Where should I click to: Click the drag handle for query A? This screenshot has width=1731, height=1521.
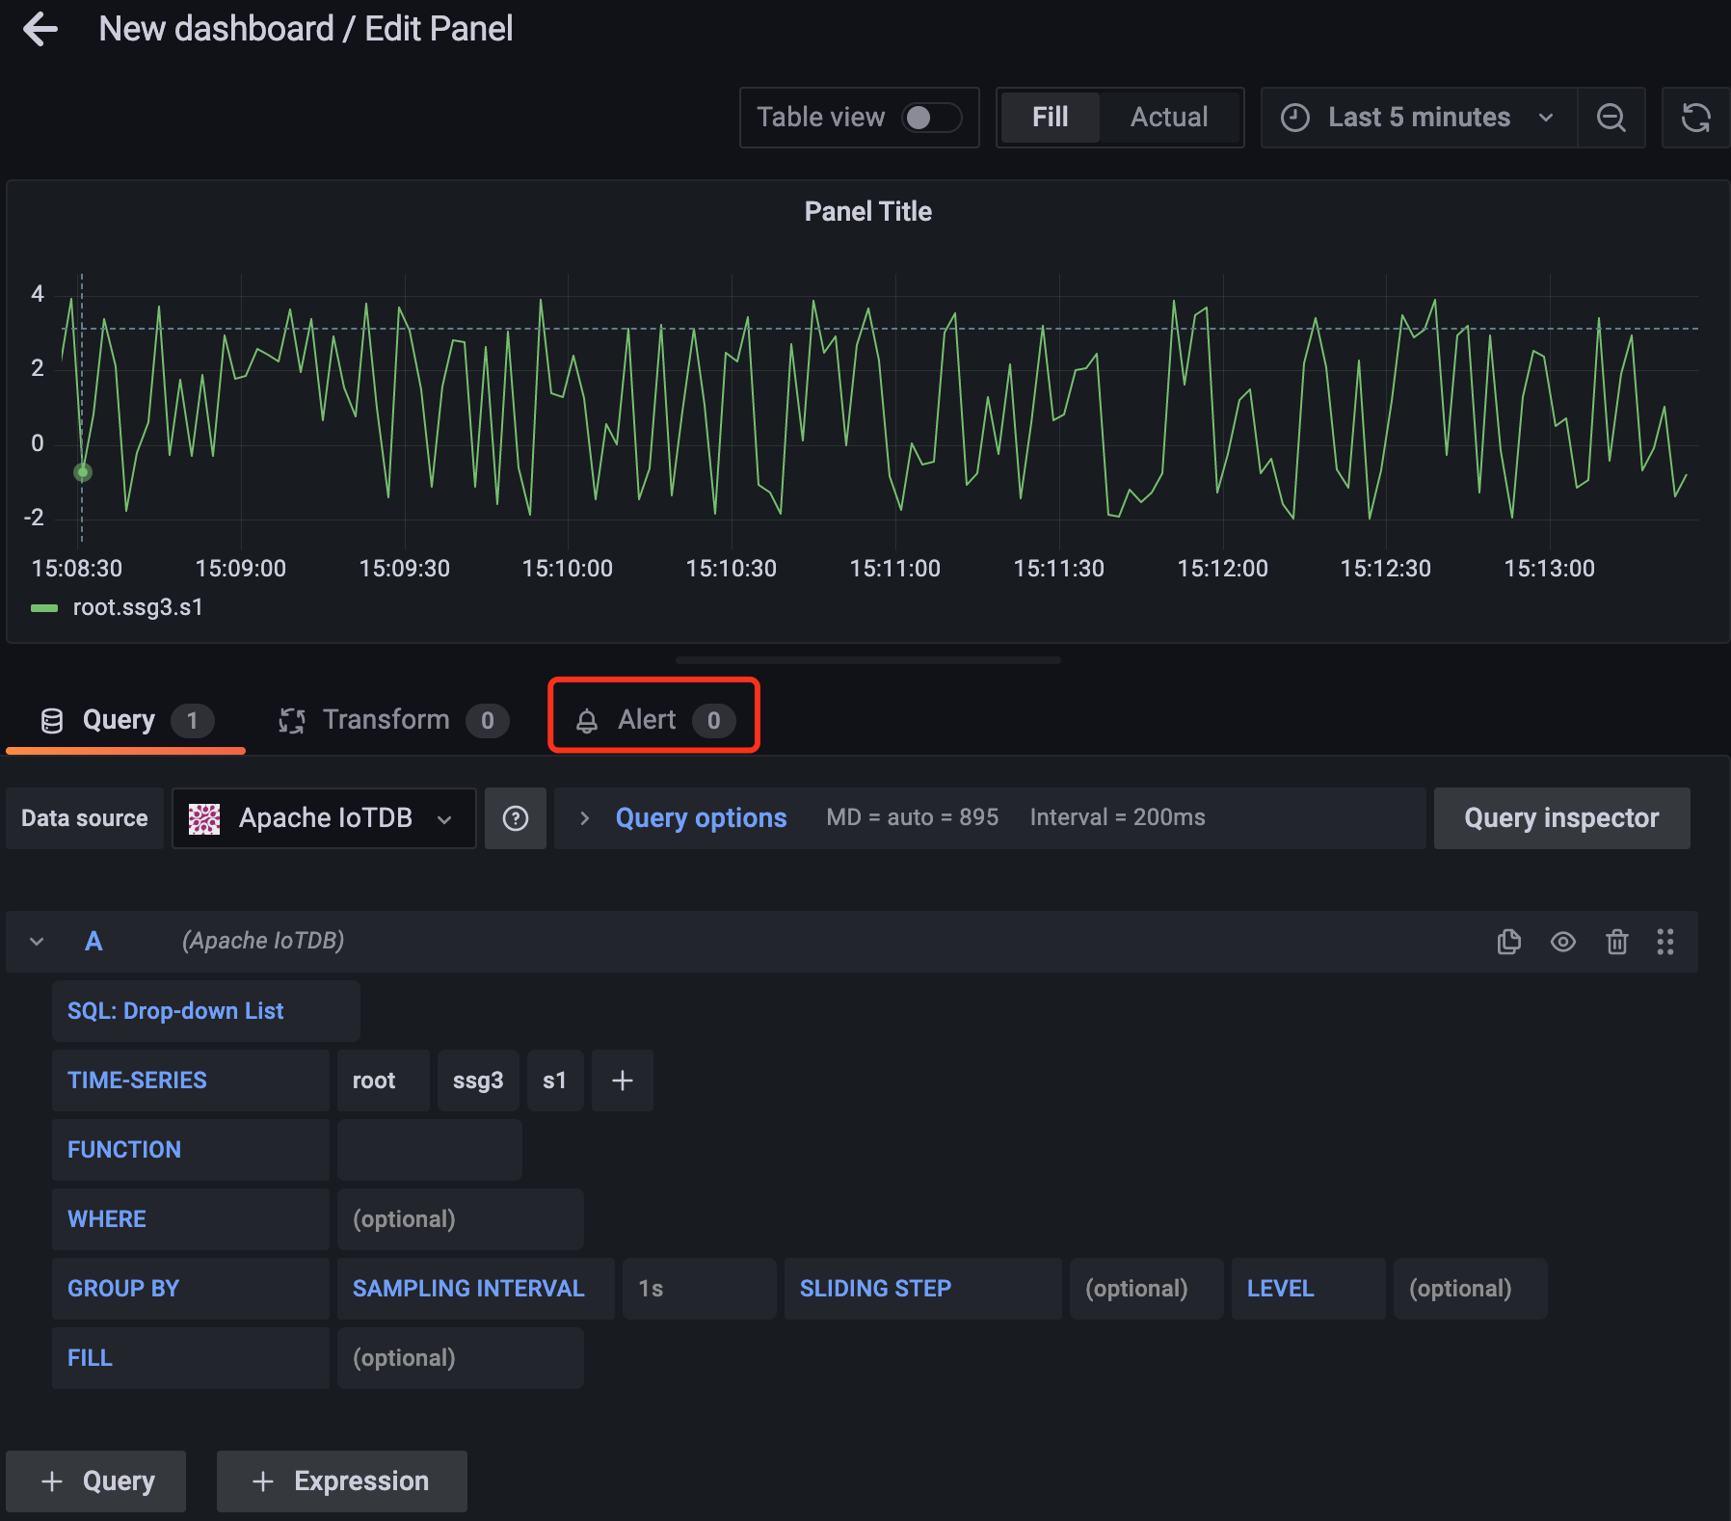1664,942
